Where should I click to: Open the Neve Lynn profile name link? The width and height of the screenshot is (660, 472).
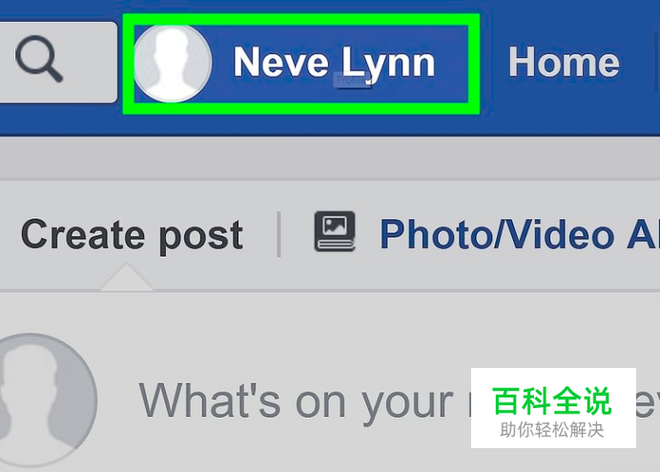pos(334,62)
